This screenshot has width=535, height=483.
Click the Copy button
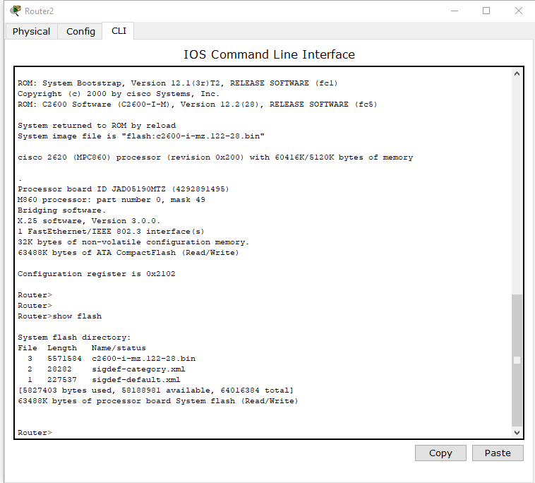(440, 453)
